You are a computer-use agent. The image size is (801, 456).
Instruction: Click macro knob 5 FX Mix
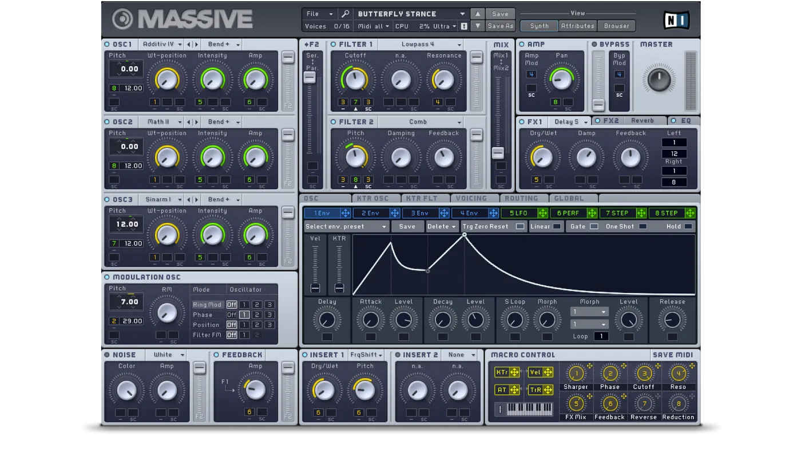click(x=576, y=404)
